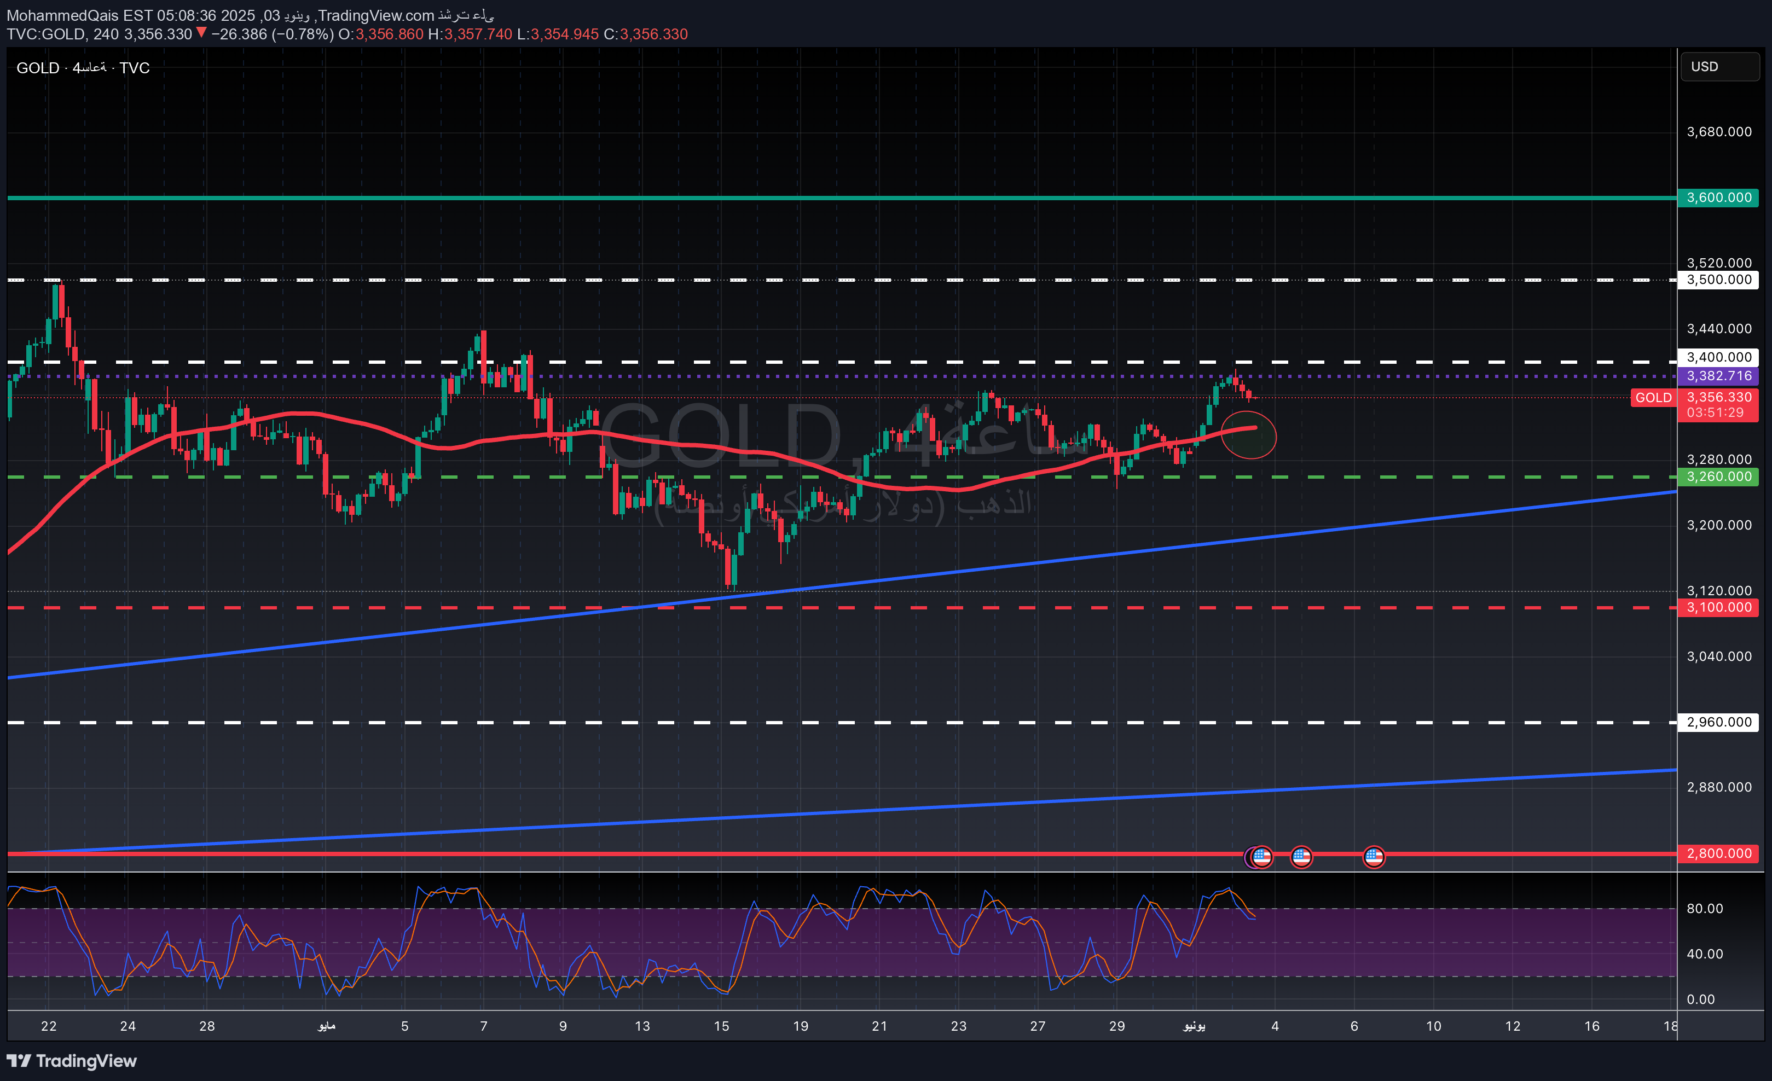The image size is (1772, 1081).
Task: Click the 2,960.000 price label
Action: pos(1718,722)
